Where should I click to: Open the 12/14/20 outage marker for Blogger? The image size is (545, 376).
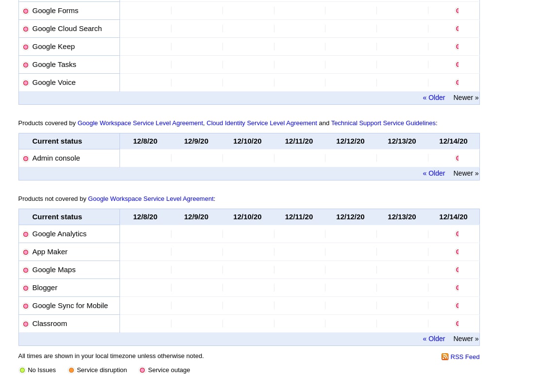(458, 288)
